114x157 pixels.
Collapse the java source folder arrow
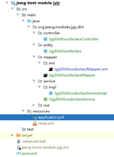click(x=23, y=21)
